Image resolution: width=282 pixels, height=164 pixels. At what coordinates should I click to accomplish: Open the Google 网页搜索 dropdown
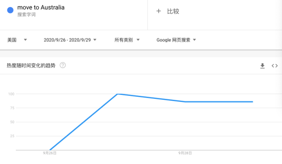point(176,40)
